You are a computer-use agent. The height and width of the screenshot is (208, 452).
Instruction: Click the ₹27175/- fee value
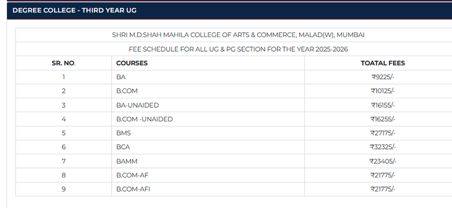pyautogui.click(x=383, y=133)
